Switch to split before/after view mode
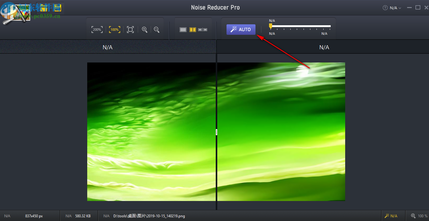The height and width of the screenshot is (221, 429). (193, 30)
